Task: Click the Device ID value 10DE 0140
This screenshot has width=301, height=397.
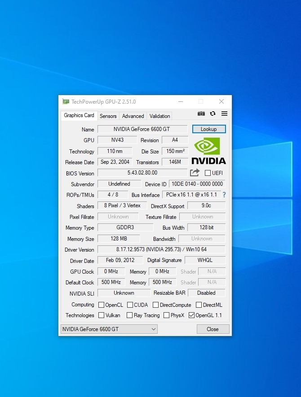Action: tap(197, 184)
